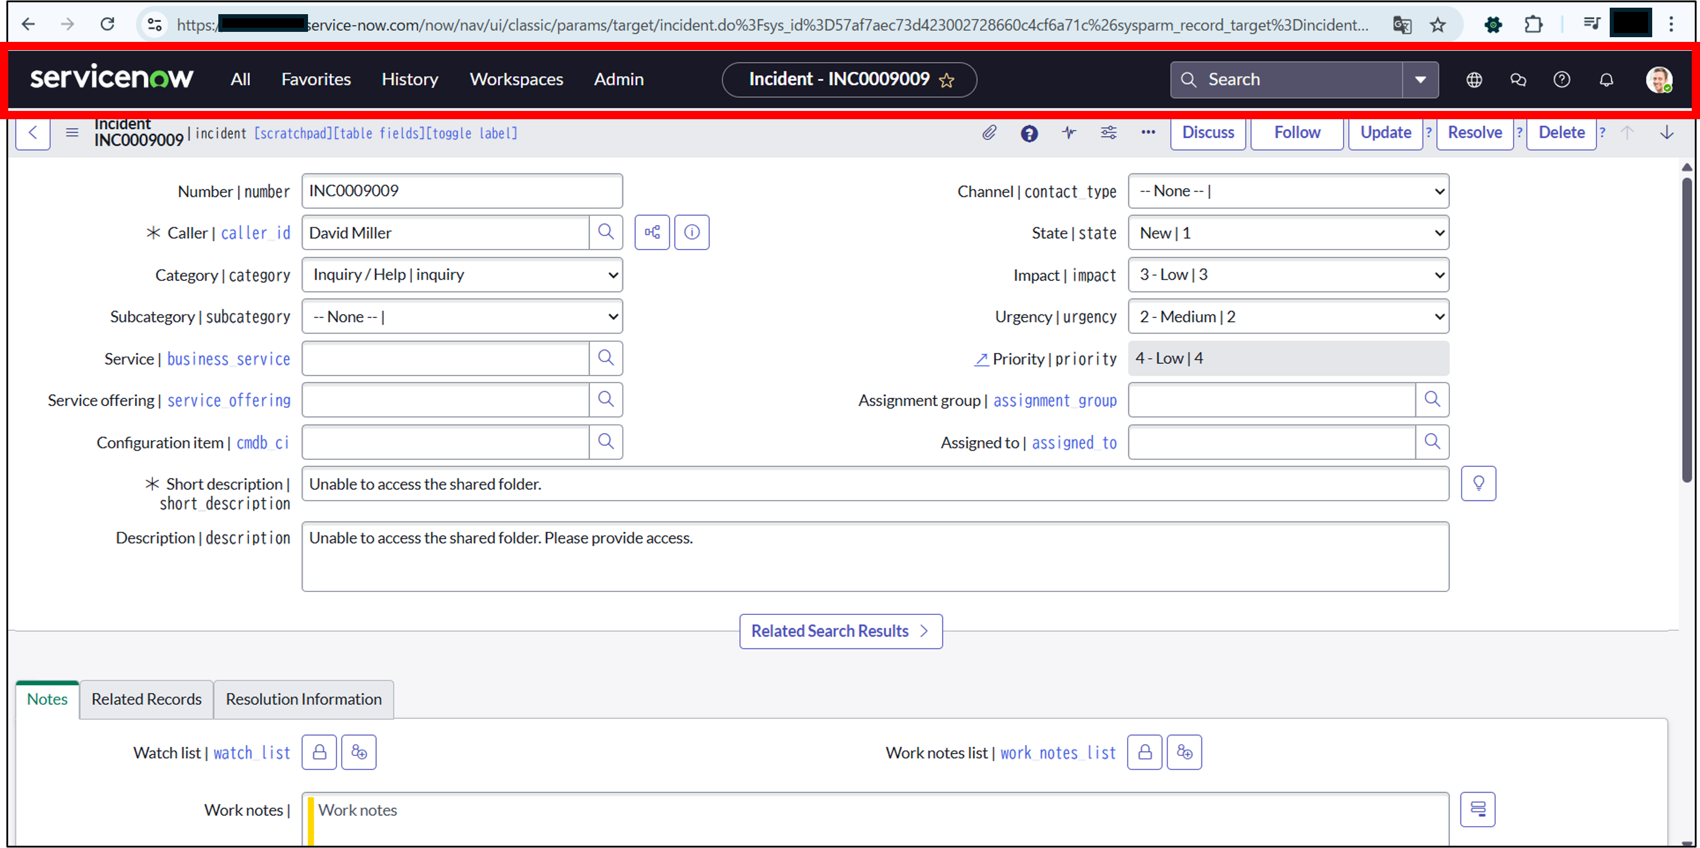Screen dimensions: 1700x848
Task: Look up Service offering magnifier icon
Action: point(606,400)
